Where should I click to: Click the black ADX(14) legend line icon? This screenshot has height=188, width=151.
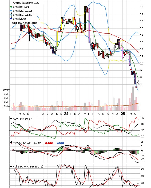tap(11, 119)
